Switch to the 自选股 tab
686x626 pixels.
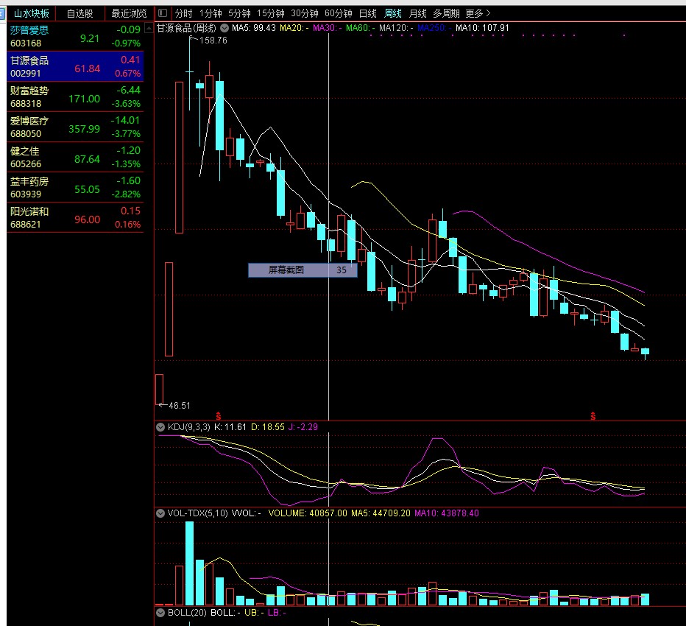tap(80, 13)
